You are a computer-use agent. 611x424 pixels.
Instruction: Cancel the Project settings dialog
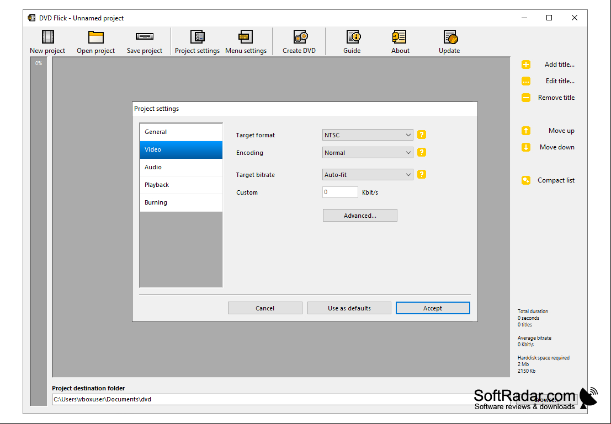click(265, 308)
